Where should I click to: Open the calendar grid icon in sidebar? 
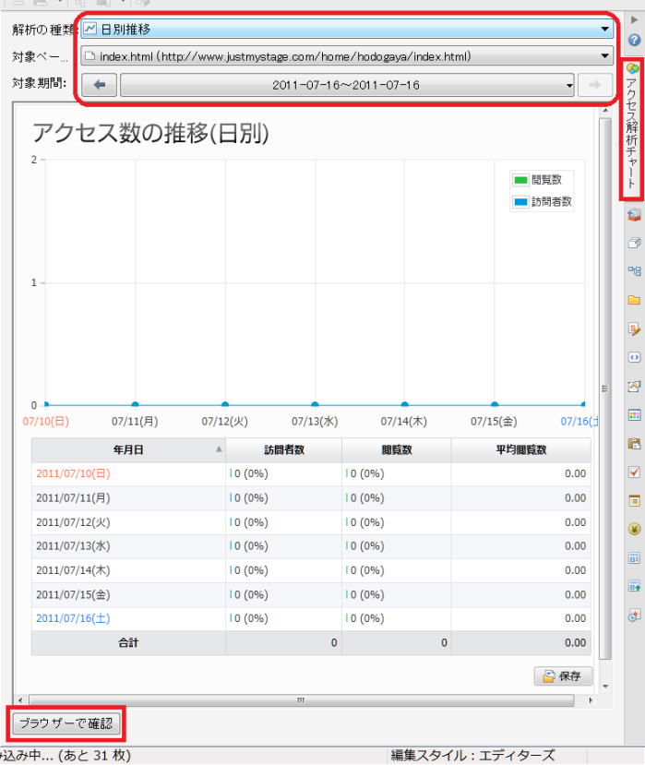(x=634, y=414)
